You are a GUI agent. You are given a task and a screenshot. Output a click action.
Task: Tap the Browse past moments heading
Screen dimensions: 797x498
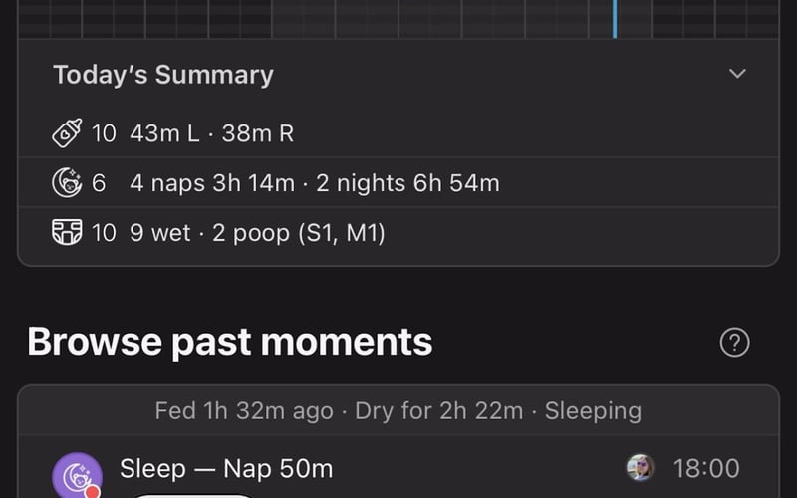coord(229,342)
